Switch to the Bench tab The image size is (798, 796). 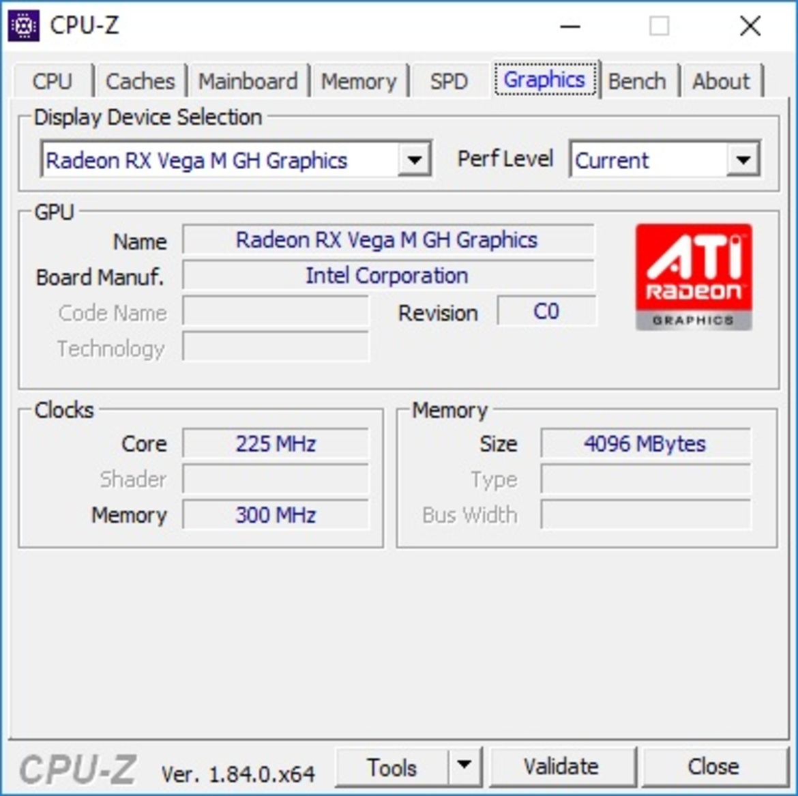point(637,81)
